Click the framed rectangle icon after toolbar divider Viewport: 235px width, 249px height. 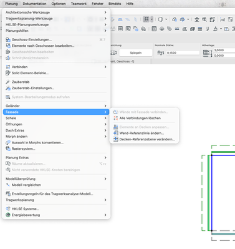pyautogui.click(x=154, y=29)
